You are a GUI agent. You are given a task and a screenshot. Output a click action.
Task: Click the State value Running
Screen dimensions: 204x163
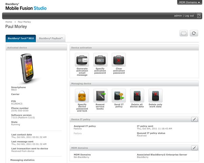(x=16, y=125)
